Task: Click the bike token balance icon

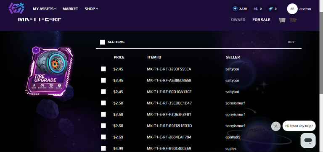Action: point(256,9)
